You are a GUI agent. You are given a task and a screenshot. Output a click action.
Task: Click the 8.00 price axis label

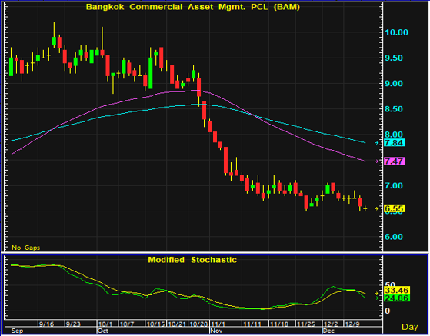394,135
